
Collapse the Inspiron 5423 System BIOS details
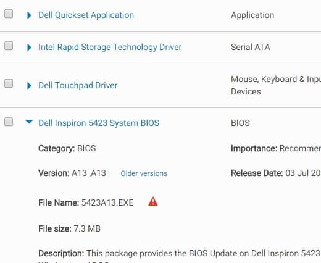pyautogui.click(x=29, y=122)
